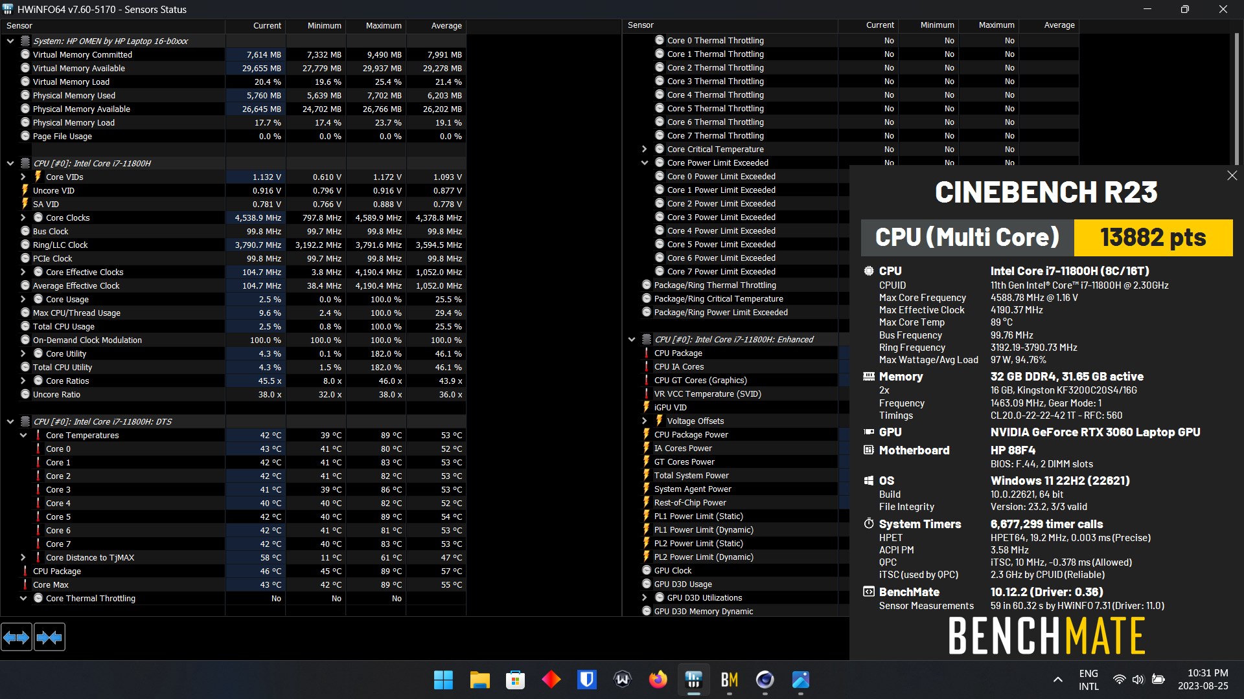Expand GPU D3D Utilizations row
The width and height of the screenshot is (1244, 699).
coord(645,597)
